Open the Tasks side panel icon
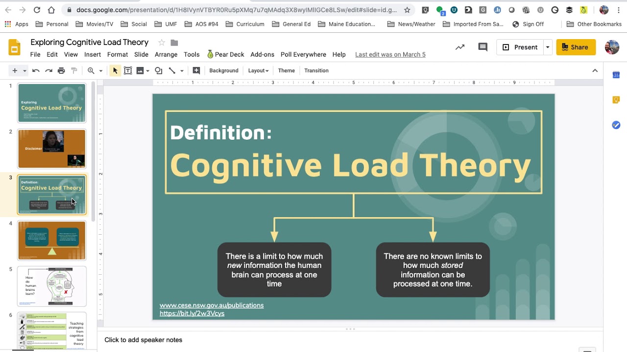This screenshot has height=352, width=627. pos(616,126)
